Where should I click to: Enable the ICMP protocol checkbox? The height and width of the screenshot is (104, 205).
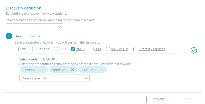tap(16, 49)
